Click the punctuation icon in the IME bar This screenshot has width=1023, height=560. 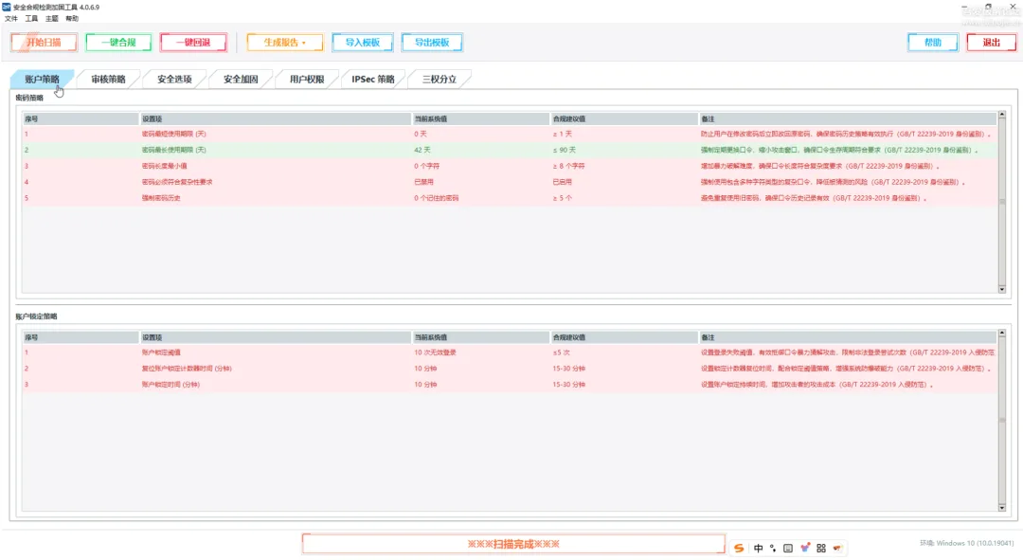tap(773, 549)
